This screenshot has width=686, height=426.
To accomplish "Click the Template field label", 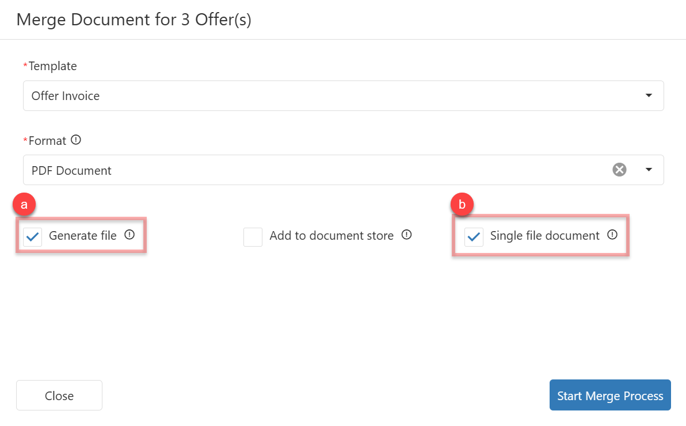I will pyautogui.click(x=52, y=66).
